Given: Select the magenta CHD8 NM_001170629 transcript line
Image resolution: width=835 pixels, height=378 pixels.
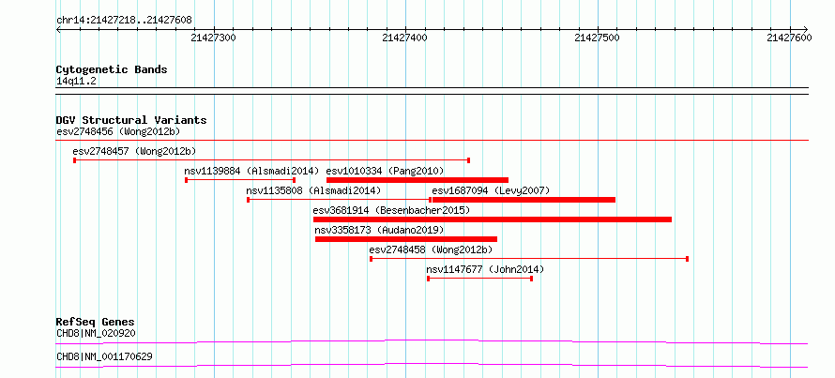Looking at the screenshot, I should 432,365.
